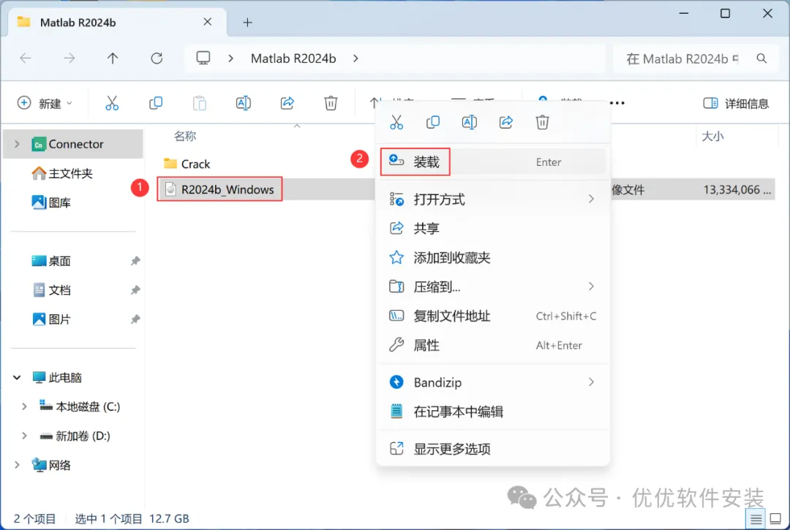Select 显示更多选项
Image resolution: width=790 pixels, height=530 pixels.
click(x=492, y=449)
